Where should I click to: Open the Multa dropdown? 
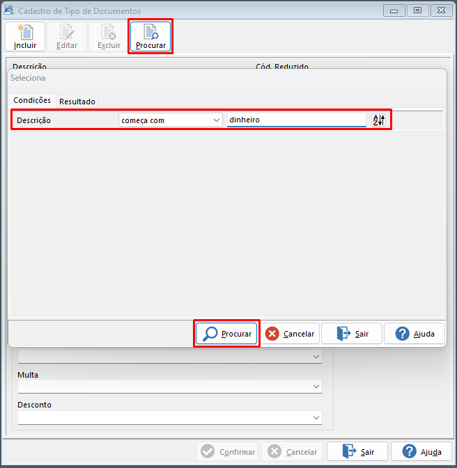coord(170,387)
